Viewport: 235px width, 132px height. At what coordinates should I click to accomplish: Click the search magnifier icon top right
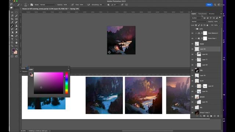215,5
